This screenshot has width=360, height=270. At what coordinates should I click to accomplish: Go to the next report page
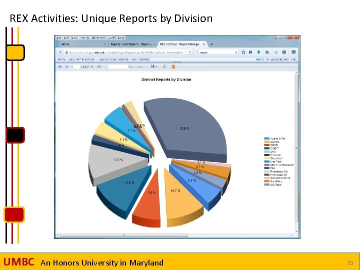pyautogui.click(x=92, y=66)
